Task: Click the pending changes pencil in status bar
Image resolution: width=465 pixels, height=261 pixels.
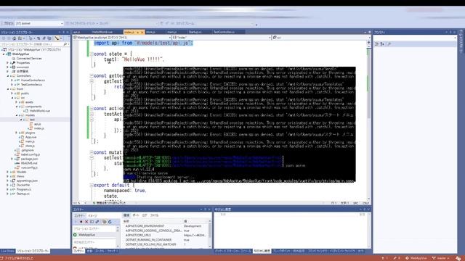Action: pos(397,258)
